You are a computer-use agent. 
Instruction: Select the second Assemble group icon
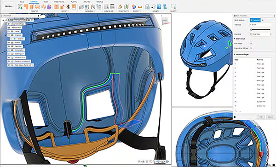87,7
